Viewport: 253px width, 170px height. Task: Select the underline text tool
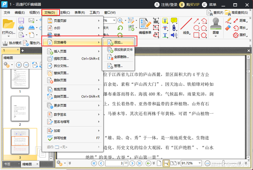click(165, 35)
